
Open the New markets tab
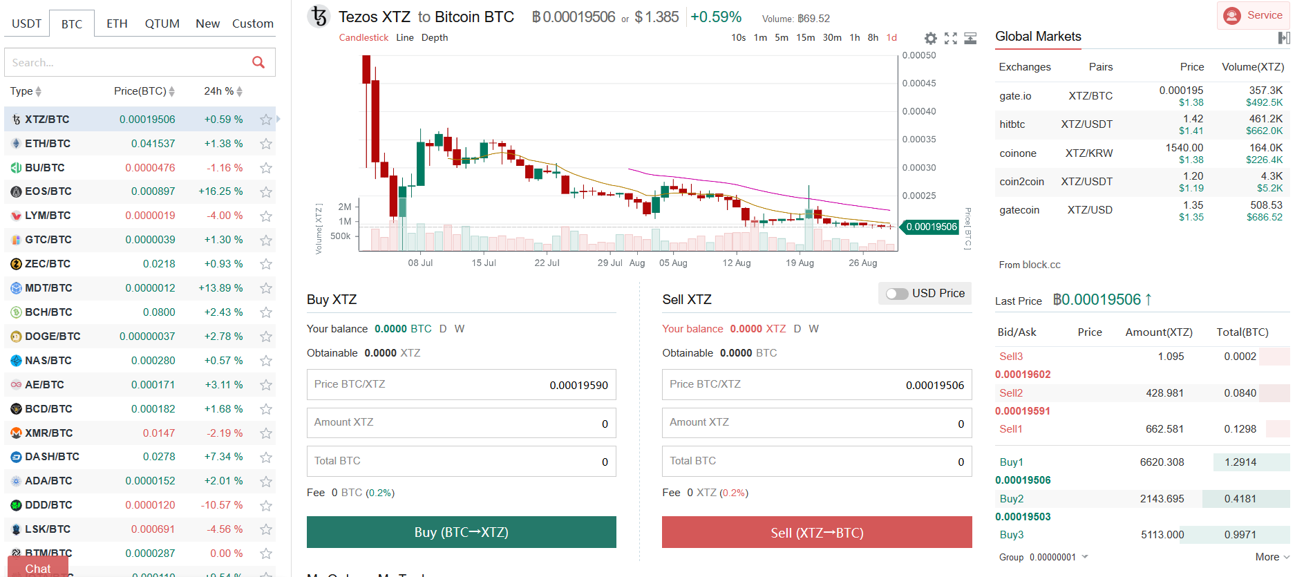tap(207, 23)
